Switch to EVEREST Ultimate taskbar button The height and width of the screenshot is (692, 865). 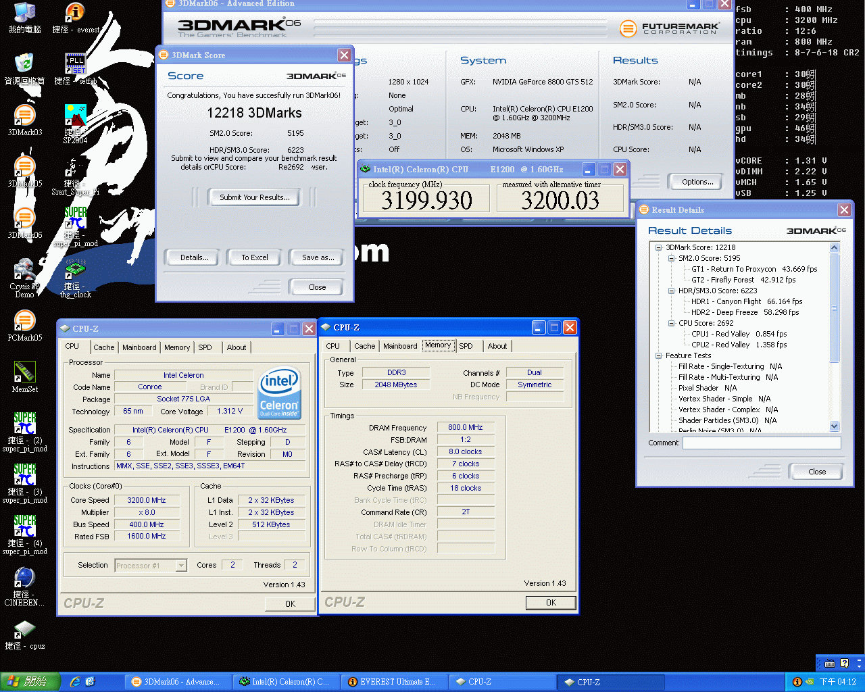[x=395, y=682]
